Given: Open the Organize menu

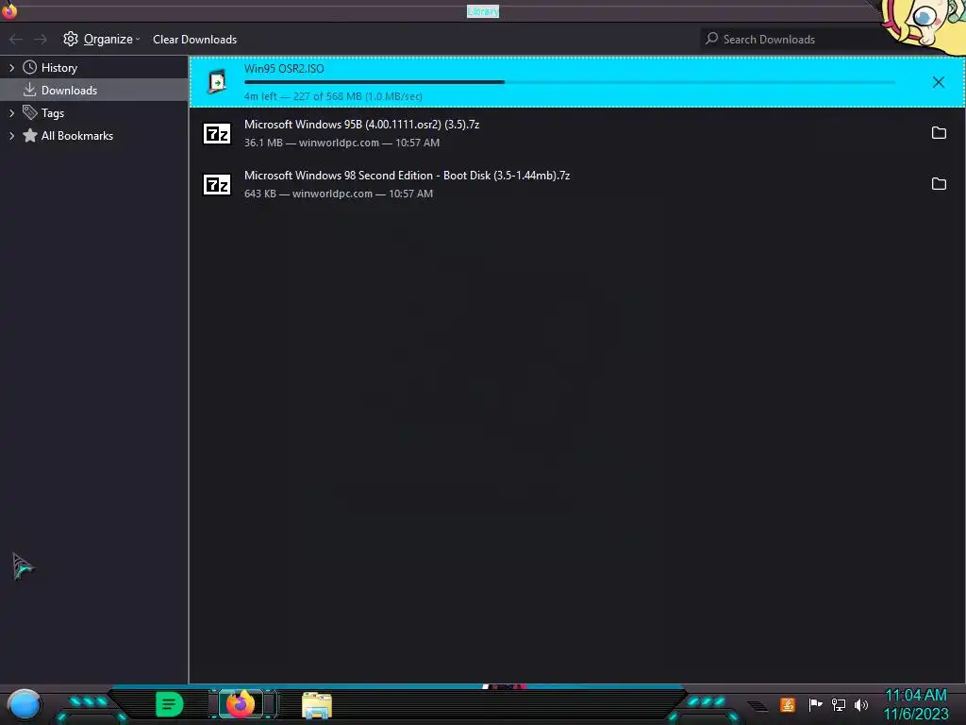Looking at the screenshot, I should 102,40.
